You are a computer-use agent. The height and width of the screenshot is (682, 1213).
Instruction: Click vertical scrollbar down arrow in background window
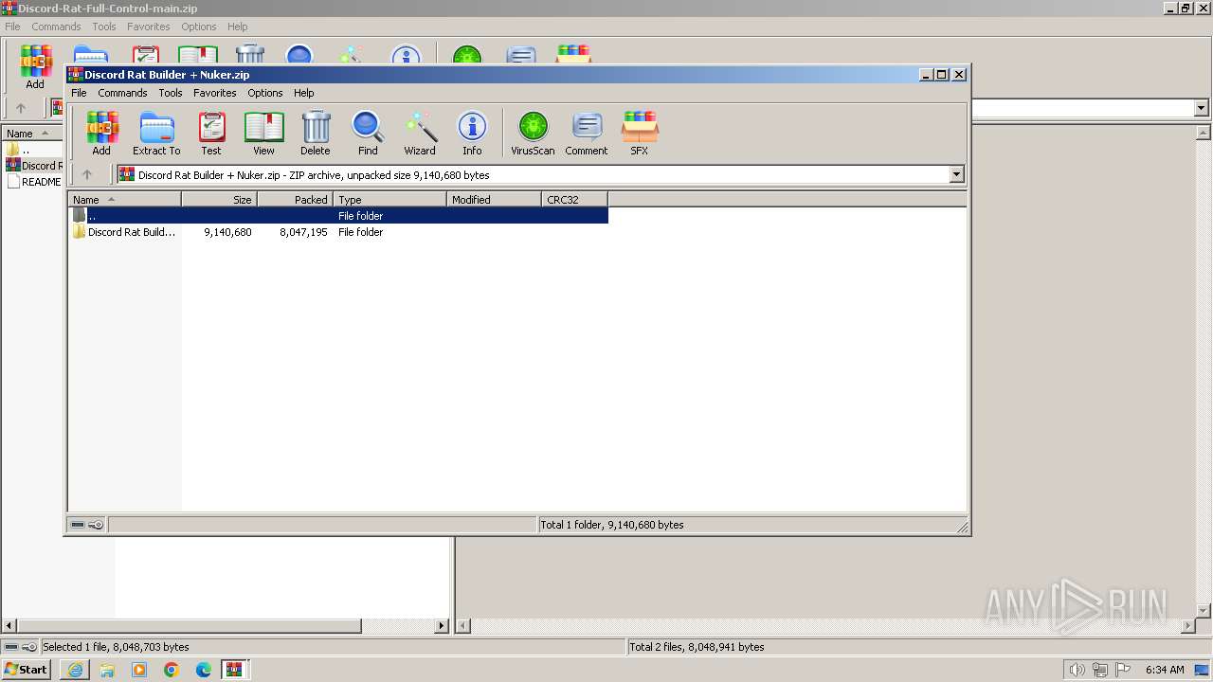[1204, 611]
